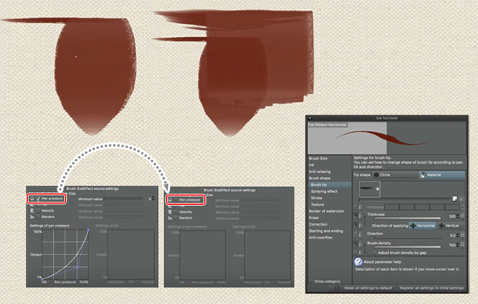Toggle the Show category checkbox
The width and height of the screenshot is (478, 304).
312,281
